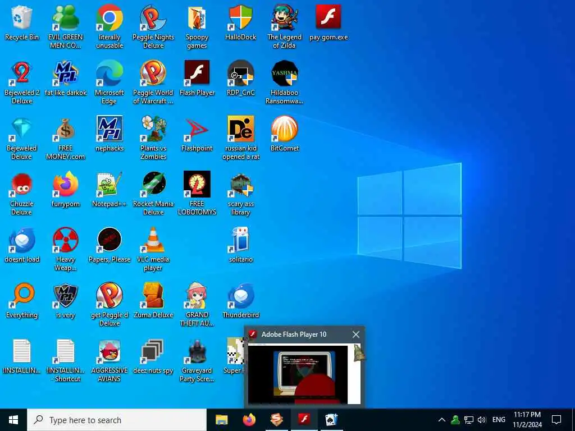Change the ENG input language
This screenshot has width=575, height=431.
pos(499,420)
